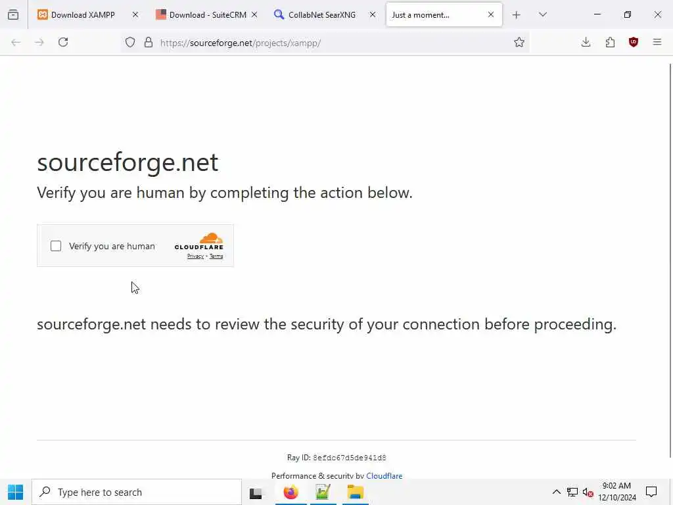Image resolution: width=673 pixels, height=505 pixels.
Task: Click the padlock site information icon
Action: [149, 42]
